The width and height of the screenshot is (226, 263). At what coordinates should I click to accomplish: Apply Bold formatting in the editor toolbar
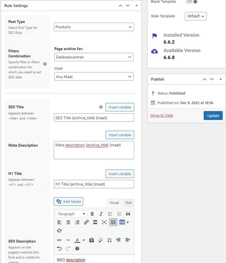pos(92,214)
